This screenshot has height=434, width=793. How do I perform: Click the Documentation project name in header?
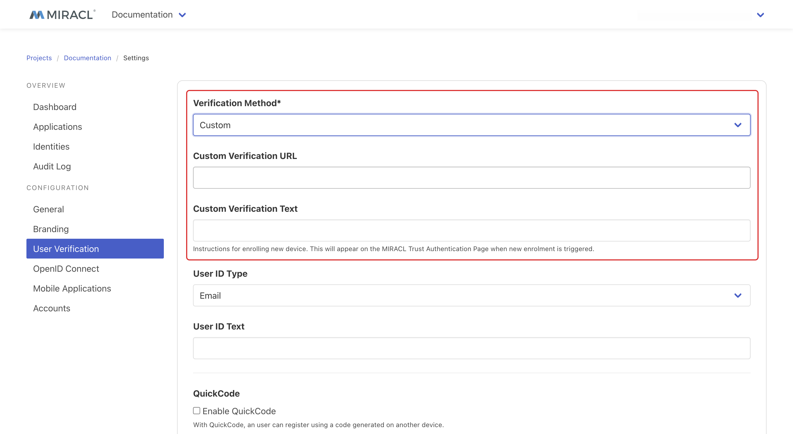click(x=142, y=15)
